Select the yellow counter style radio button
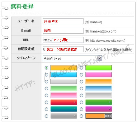 46,68
